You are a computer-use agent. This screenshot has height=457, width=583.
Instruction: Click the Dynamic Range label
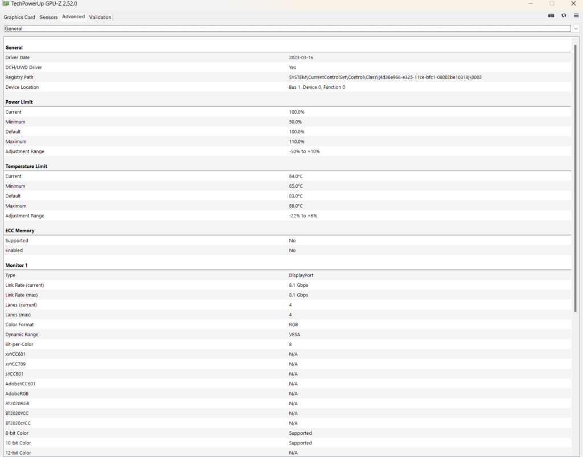(22, 335)
